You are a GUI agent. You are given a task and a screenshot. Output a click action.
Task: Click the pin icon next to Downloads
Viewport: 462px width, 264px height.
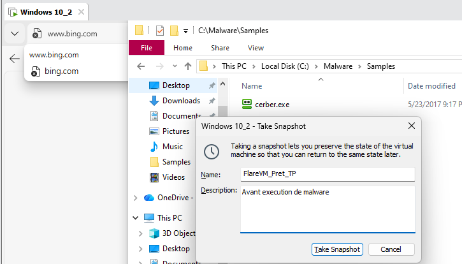[212, 101]
